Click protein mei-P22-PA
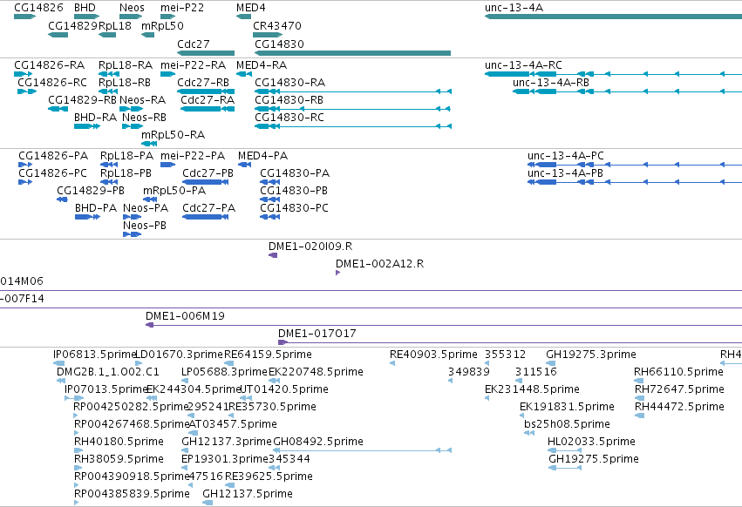The width and height of the screenshot is (742, 507). tap(193, 156)
